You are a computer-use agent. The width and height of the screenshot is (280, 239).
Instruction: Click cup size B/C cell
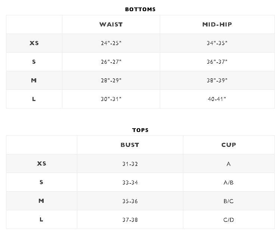228,201
